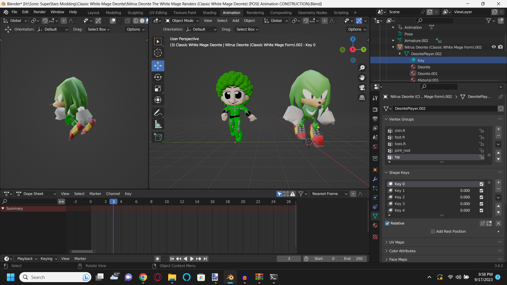Click the zoom magnifier viewport gizmo

click(x=362, y=68)
